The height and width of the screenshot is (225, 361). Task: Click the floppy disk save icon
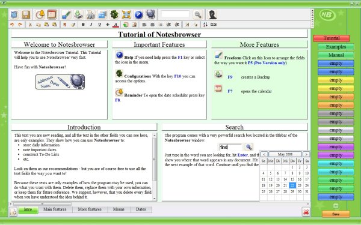click(x=26, y=14)
